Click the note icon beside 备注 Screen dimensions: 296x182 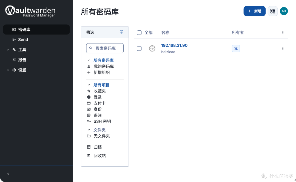pyautogui.click(x=89, y=115)
